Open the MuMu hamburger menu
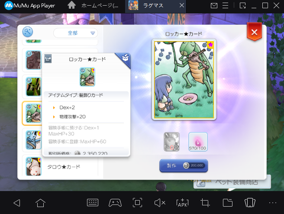This screenshot has height=214, width=284. pyautogui.click(x=225, y=6)
